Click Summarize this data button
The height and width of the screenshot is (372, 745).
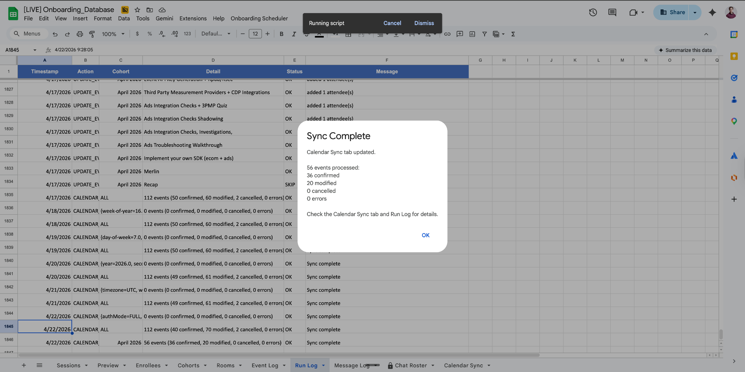coord(685,50)
